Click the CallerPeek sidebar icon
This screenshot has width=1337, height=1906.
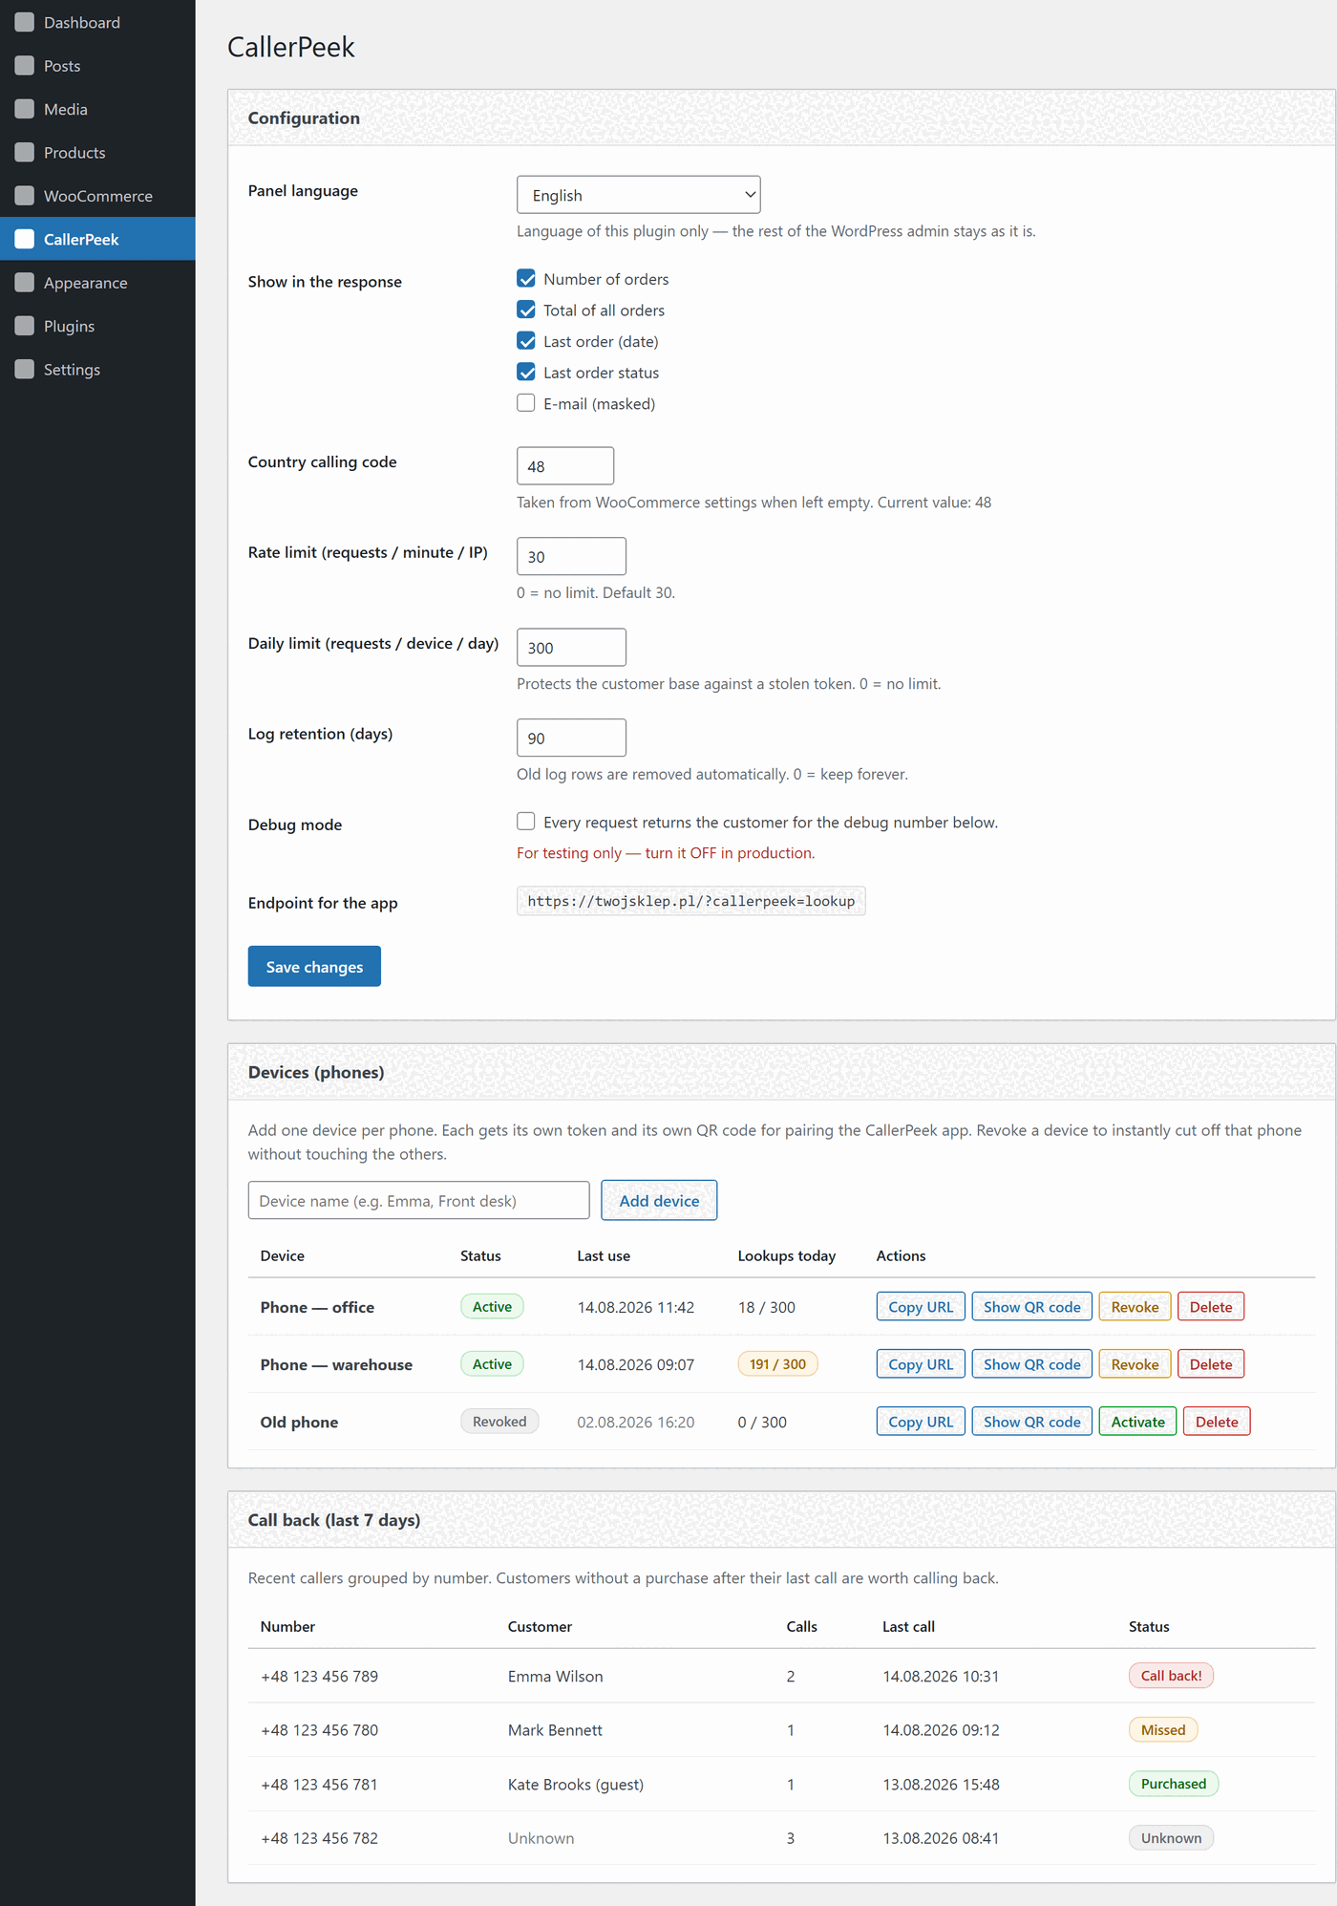[25, 239]
